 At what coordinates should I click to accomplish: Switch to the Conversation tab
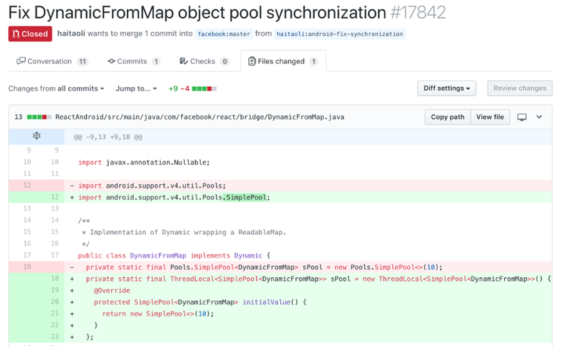click(x=51, y=61)
